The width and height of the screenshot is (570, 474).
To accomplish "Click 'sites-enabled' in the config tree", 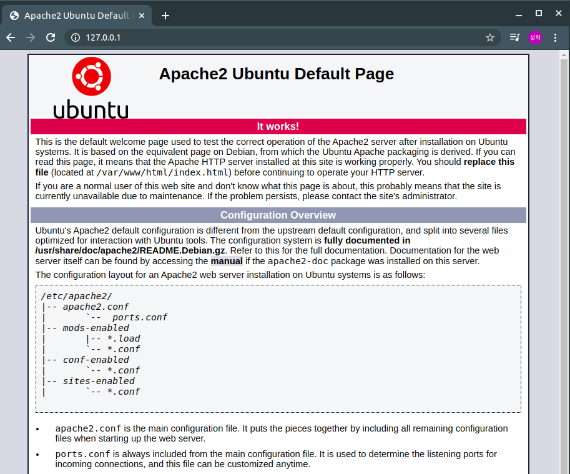I will pos(99,381).
